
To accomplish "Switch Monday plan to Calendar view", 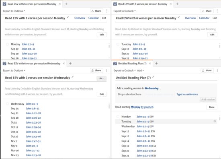I will pos(94,18).
